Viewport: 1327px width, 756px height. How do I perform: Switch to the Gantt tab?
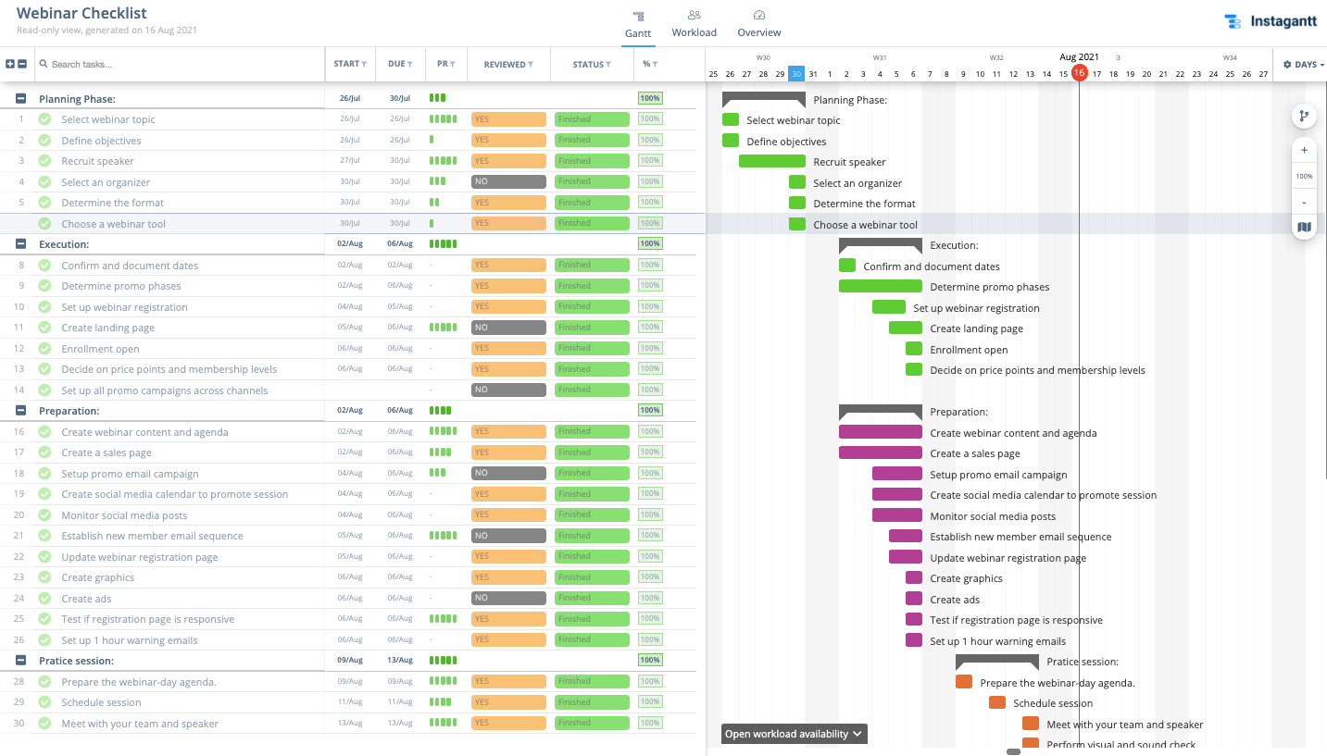click(638, 25)
